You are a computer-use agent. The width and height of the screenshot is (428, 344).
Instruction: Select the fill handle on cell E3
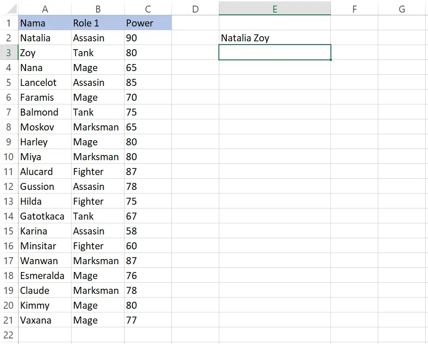tap(330, 59)
